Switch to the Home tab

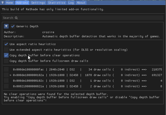(x=10, y=3)
